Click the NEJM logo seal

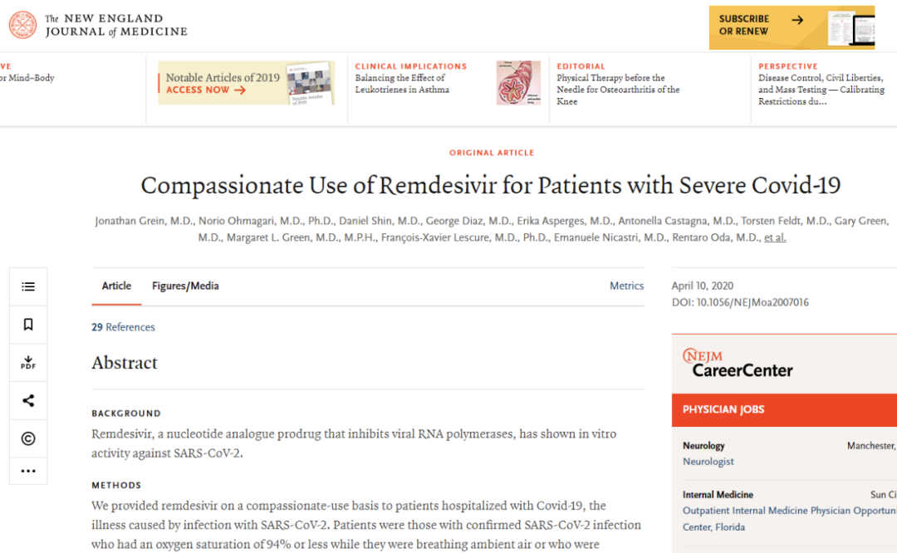pyautogui.click(x=23, y=25)
